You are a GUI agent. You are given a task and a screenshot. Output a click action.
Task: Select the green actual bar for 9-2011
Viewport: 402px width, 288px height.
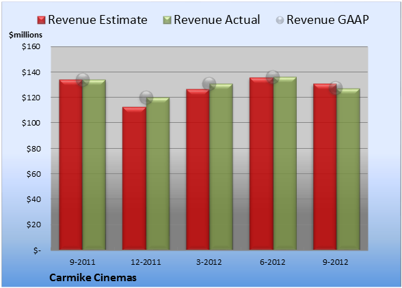point(94,164)
